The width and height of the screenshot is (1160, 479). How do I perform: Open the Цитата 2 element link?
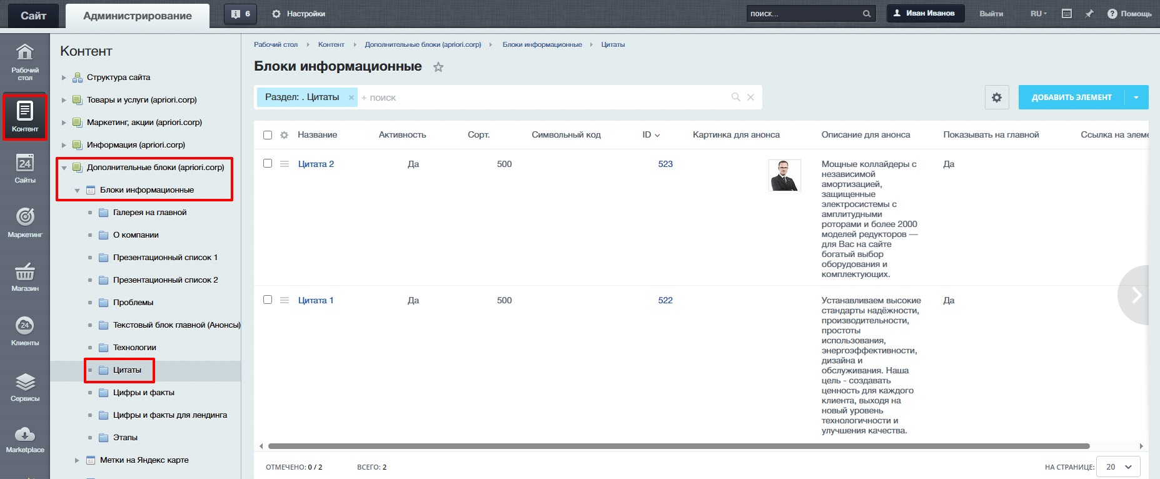(316, 164)
